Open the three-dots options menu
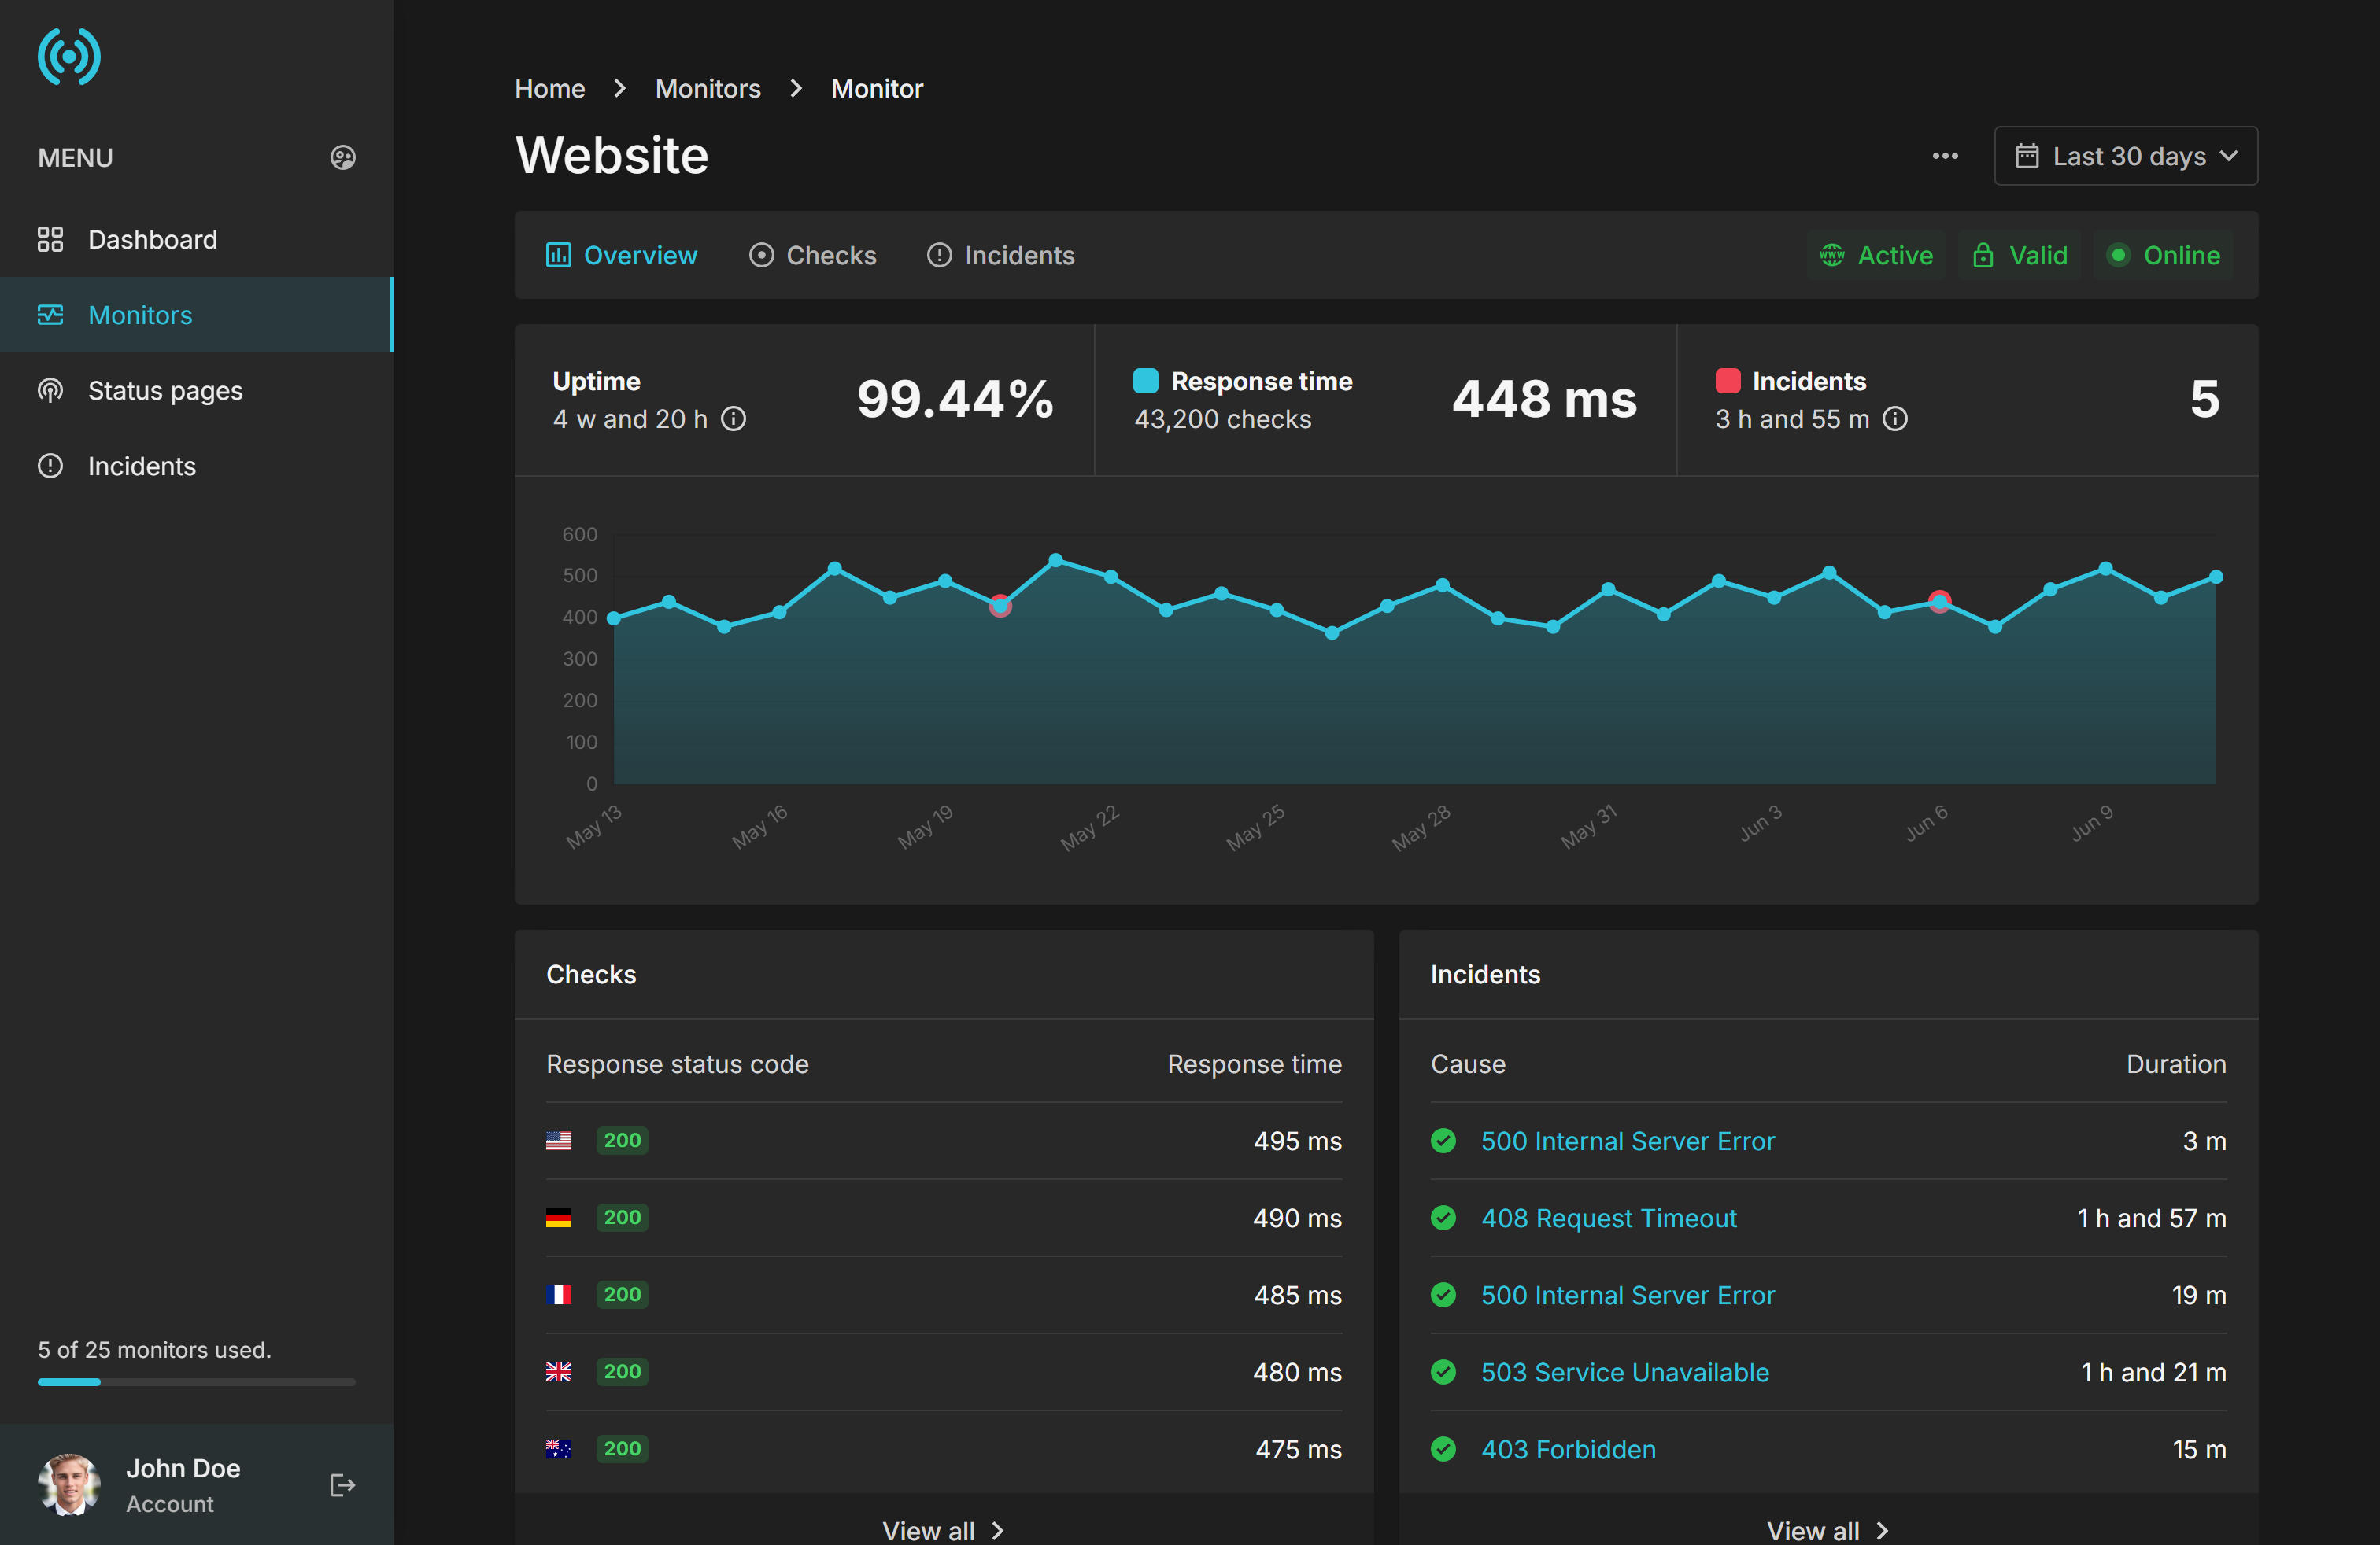Screen dimensions: 2380x1545 [1945, 156]
